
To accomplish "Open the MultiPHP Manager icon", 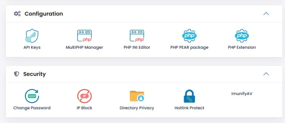I will [84, 36].
